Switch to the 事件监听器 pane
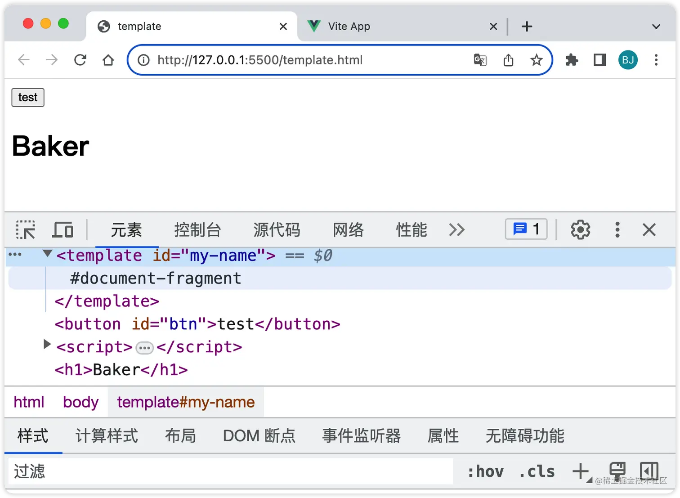Viewport: 680px width, 498px height. coord(361,436)
